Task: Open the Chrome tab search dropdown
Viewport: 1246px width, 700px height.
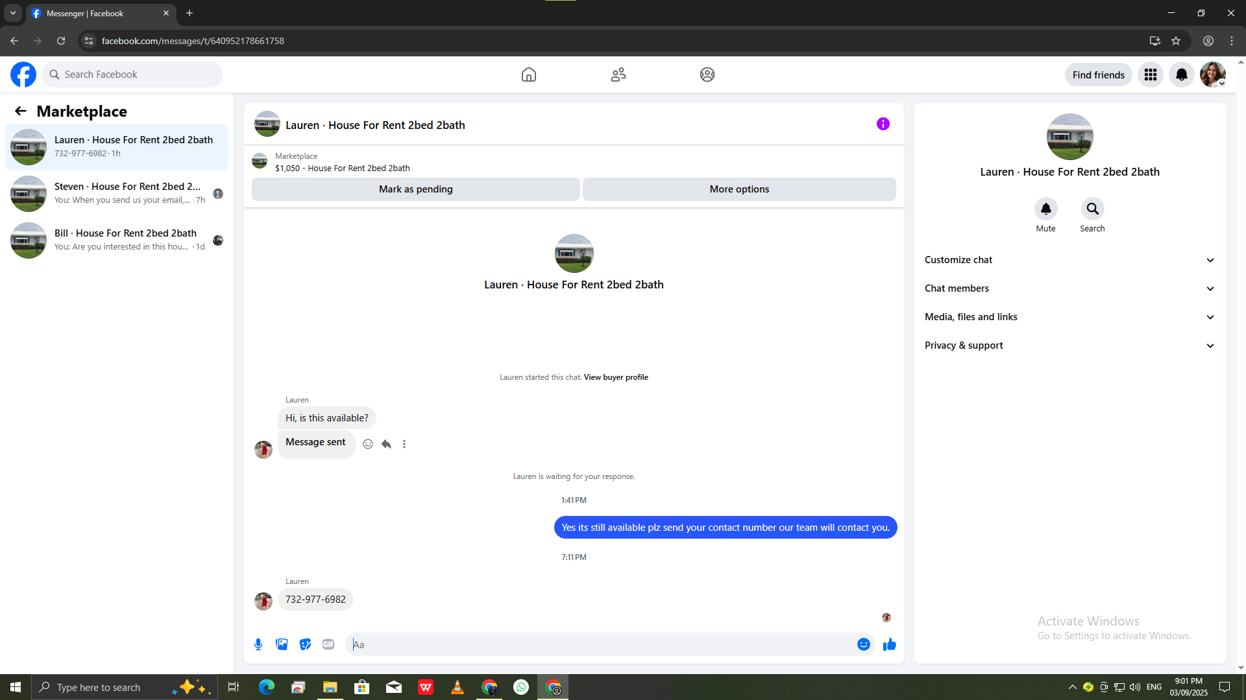Action: coord(13,13)
